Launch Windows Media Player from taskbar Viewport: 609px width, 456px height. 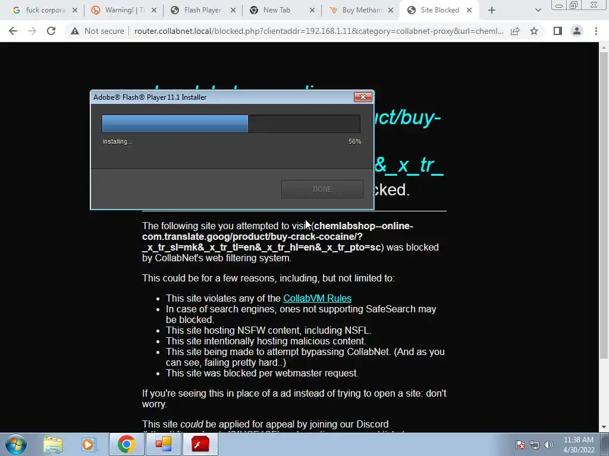click(89, 444)
